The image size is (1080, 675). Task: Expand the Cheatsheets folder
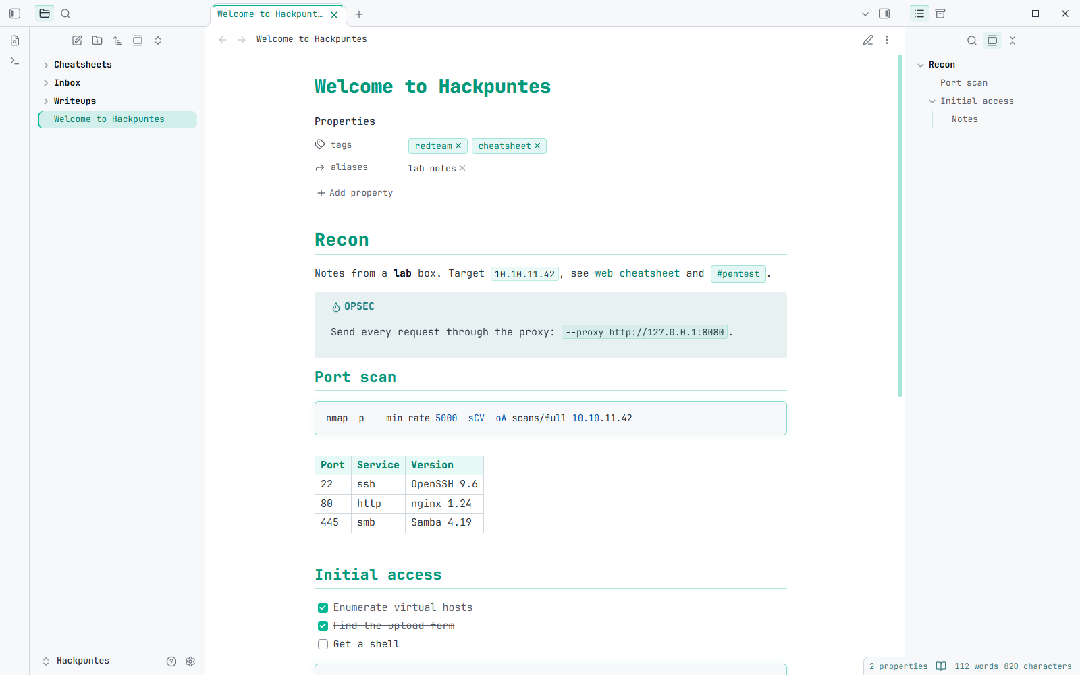coord(46,65)
